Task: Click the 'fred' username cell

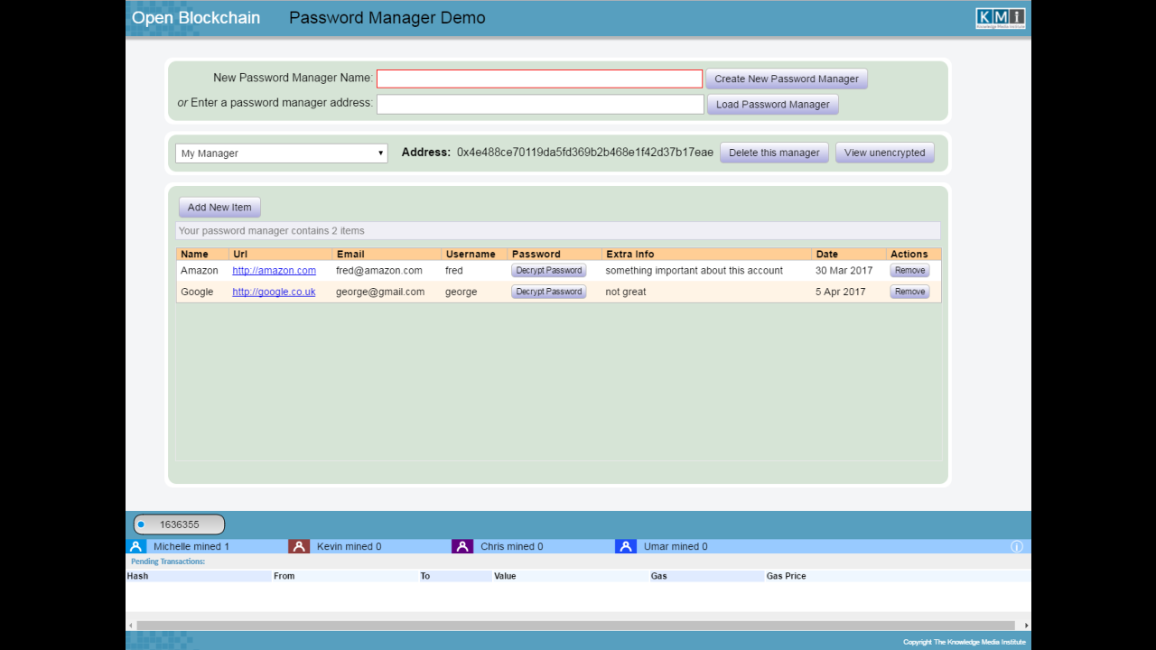Action: click(x=454, y=270)
